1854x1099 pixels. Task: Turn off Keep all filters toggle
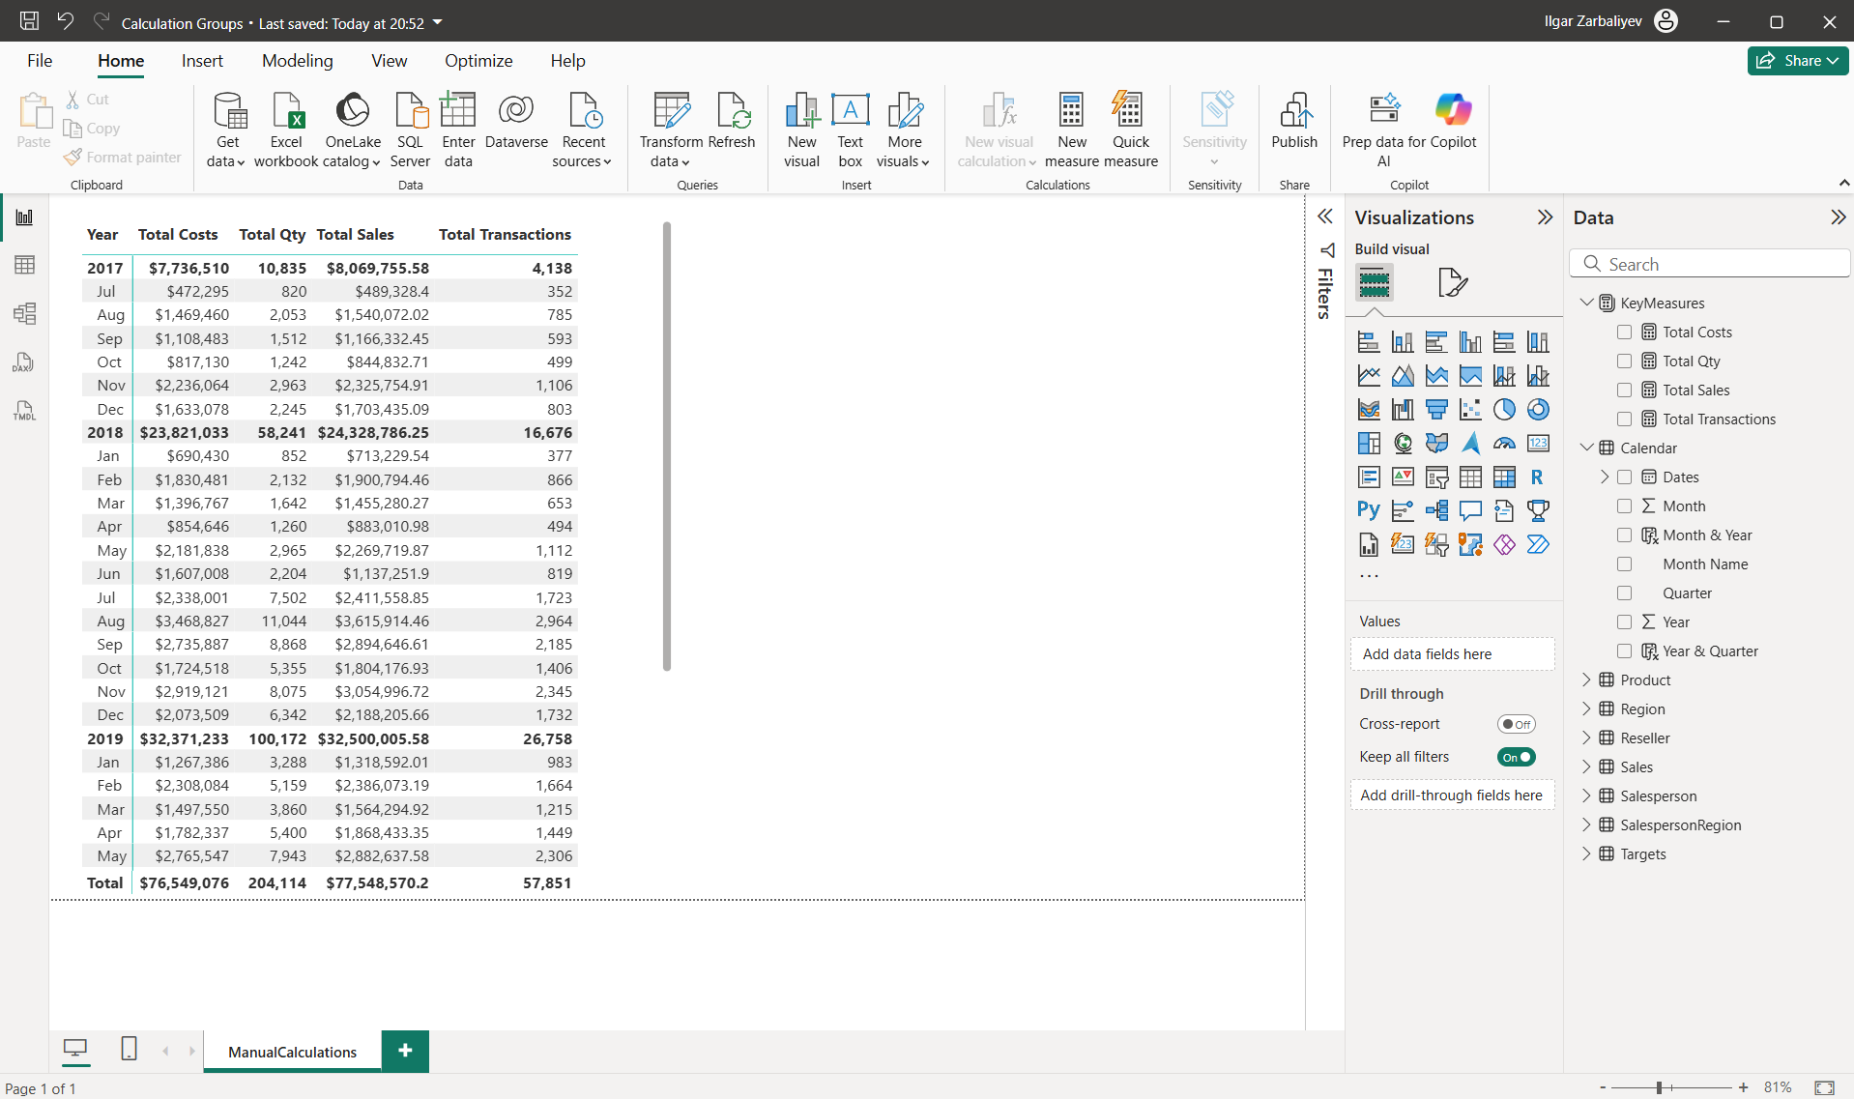click(1516, 757)
